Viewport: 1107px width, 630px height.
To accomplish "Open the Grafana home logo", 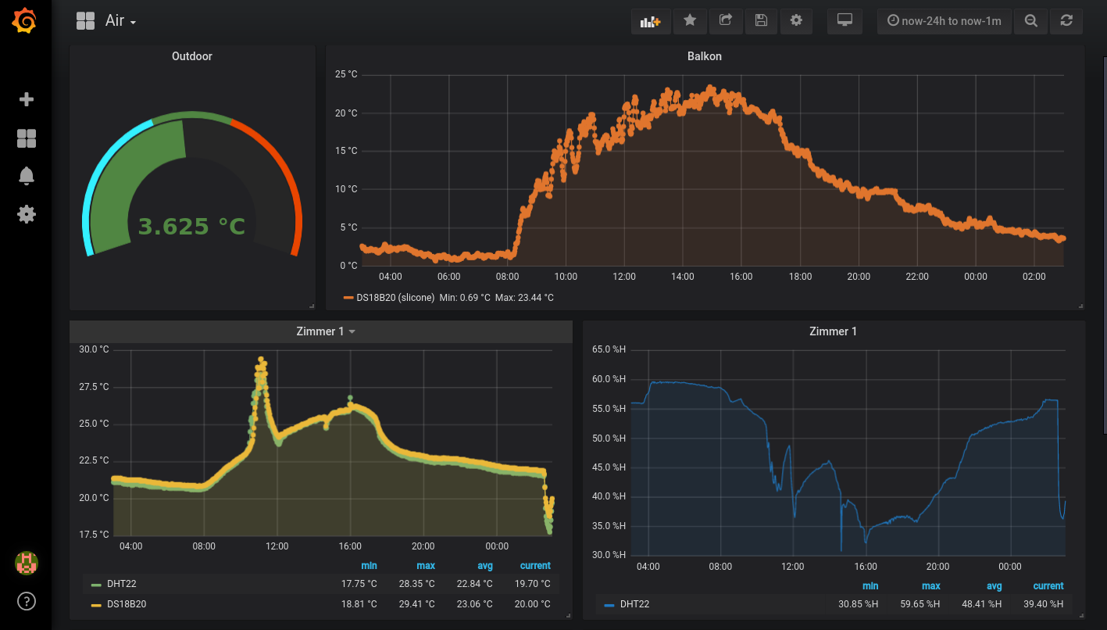I will tap(25, 21).
